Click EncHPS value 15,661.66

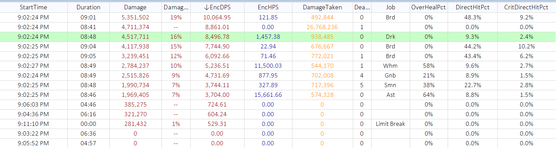coord(268,95)
